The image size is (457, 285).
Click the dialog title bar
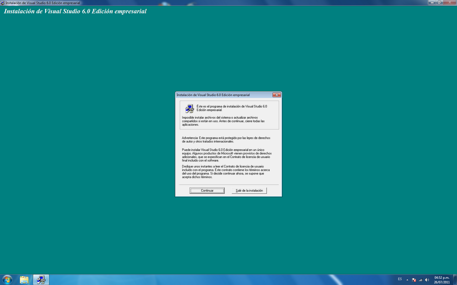[x=223, y=95]
